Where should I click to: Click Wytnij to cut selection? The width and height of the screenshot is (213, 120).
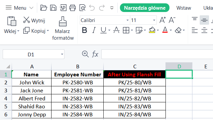[34, 20]
